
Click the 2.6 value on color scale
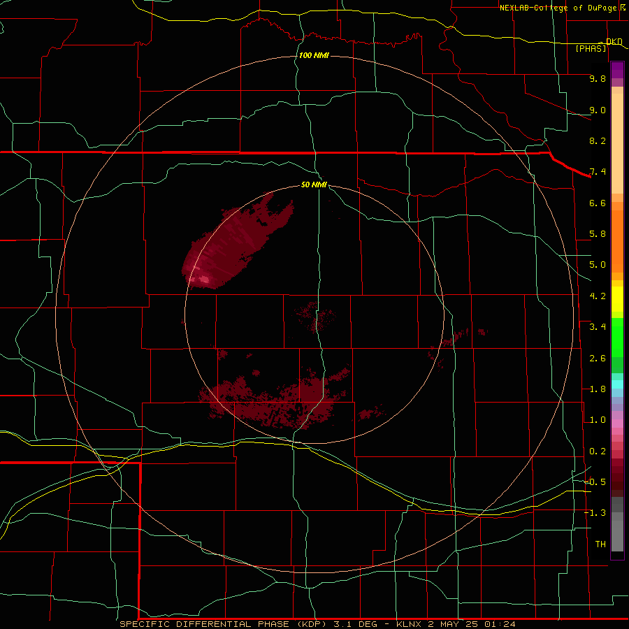598,359
